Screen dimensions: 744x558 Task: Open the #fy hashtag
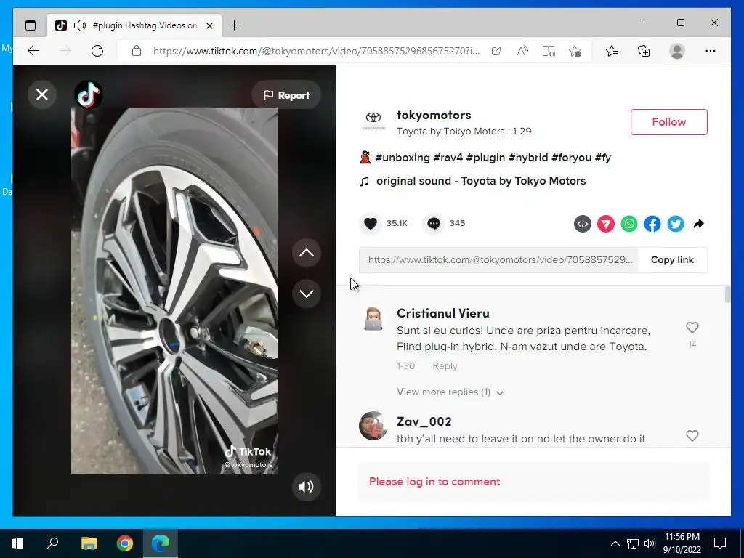[x=602, y=158]
